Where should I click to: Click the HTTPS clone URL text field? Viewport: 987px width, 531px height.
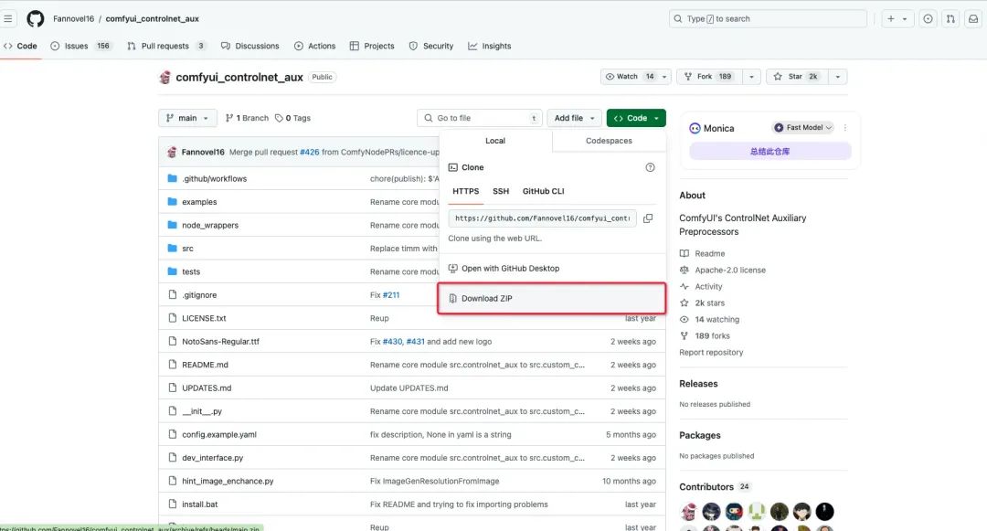coord(542,218)
